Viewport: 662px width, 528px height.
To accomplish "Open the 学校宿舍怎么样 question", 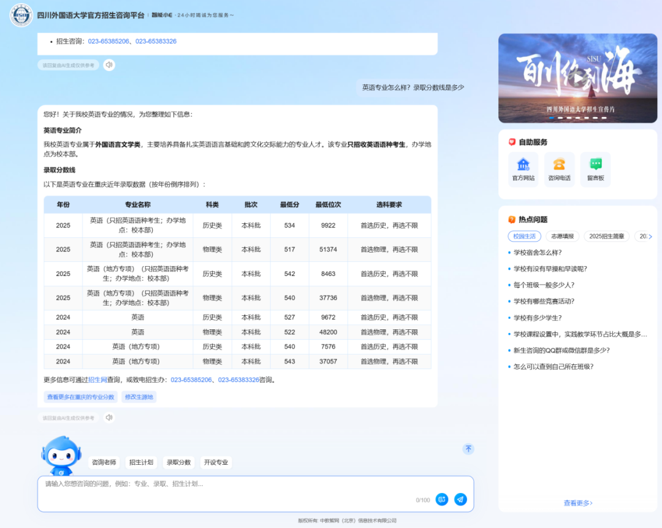I will (x=538, y=253).
